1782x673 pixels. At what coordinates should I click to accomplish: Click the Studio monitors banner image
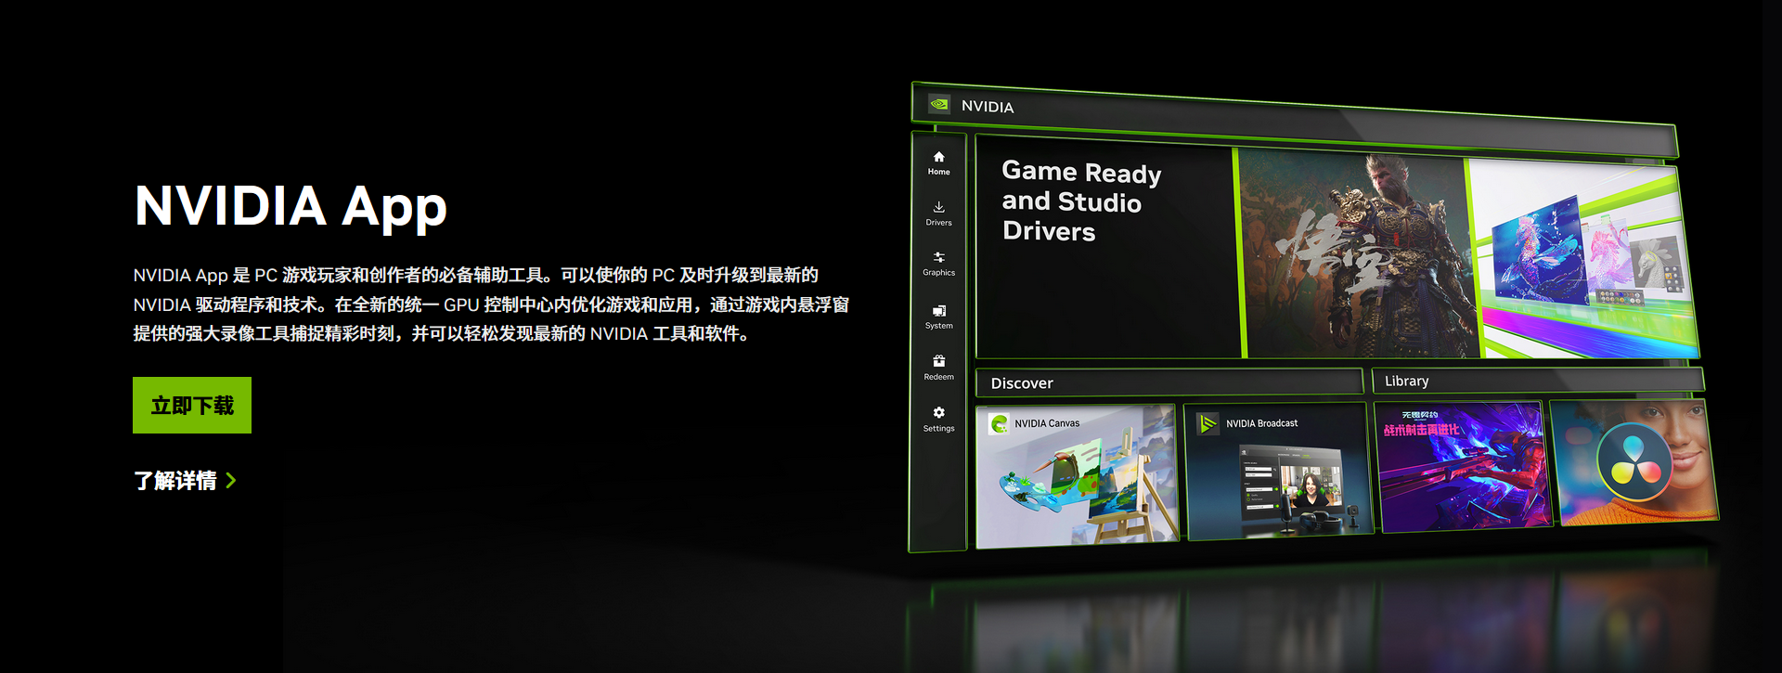point(1582,257)
